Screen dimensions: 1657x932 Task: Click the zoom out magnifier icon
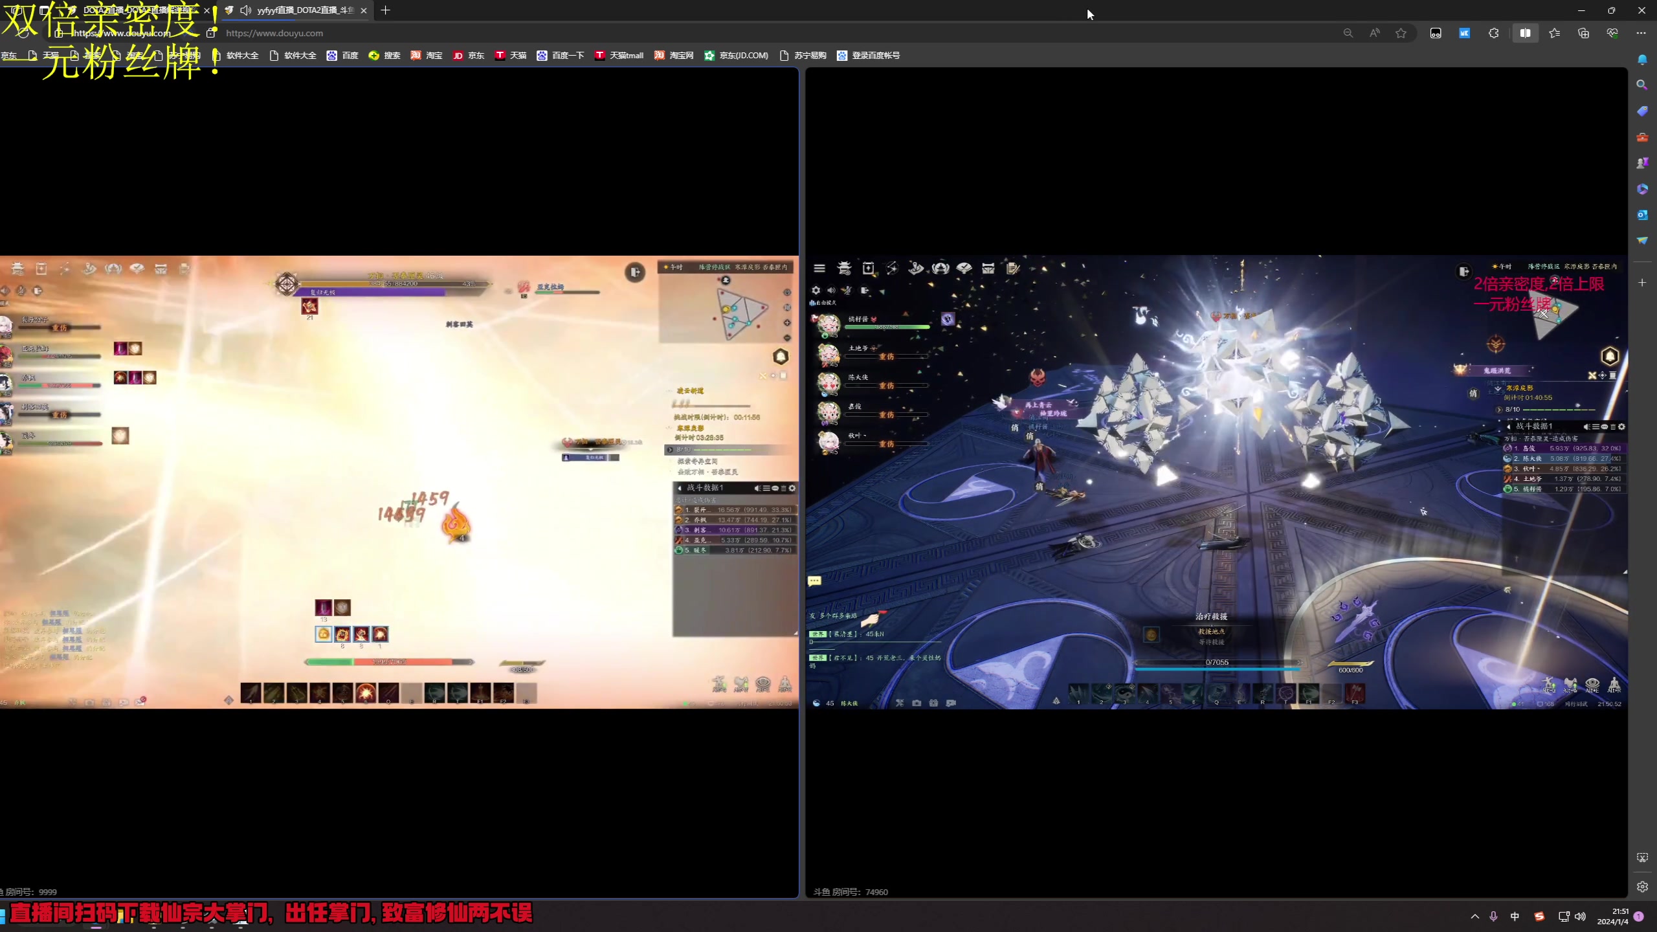(x=1348, y=33)
